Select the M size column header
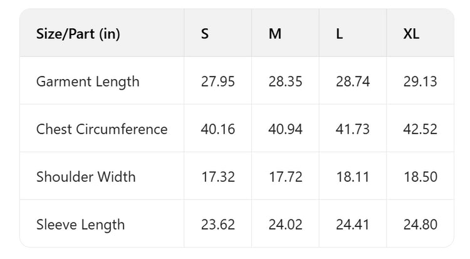The image size is (470, 259). coord(275,34)
